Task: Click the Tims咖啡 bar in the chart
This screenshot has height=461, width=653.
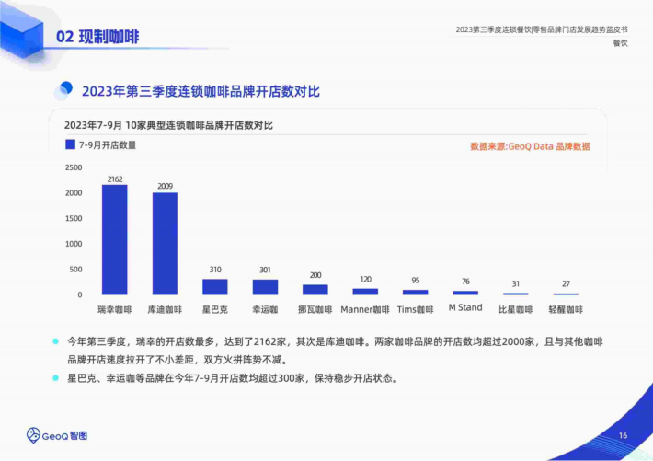Action: [x=415, y=293]
